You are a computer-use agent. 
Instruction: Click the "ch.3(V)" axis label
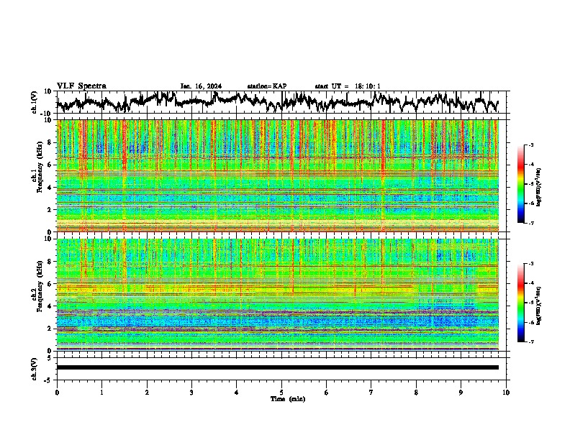click(x=35, y=370)
